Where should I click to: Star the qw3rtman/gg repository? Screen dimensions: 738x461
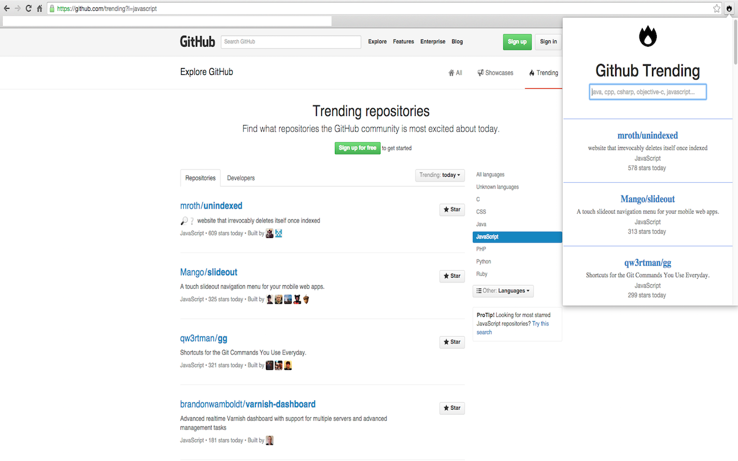[x=452, y=342]
